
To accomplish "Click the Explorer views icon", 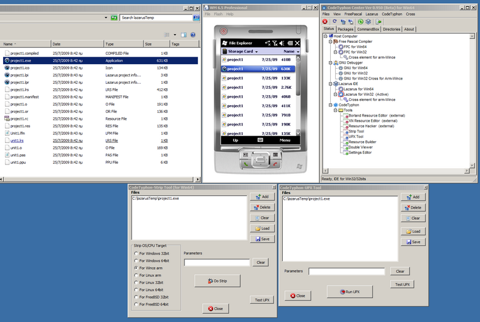I will 167,35.
